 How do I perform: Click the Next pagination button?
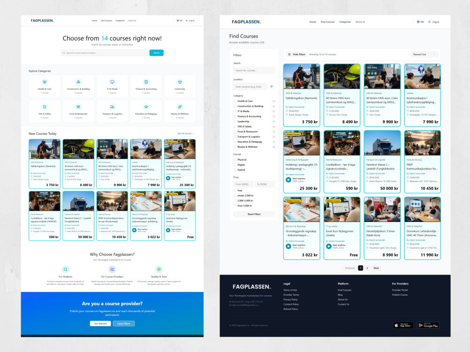(376, 268)
